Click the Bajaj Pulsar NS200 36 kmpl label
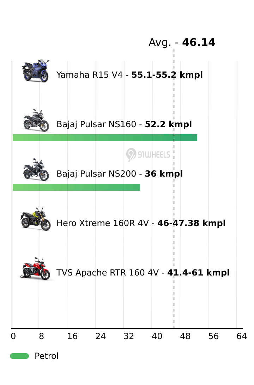 (x=120, y=174)
